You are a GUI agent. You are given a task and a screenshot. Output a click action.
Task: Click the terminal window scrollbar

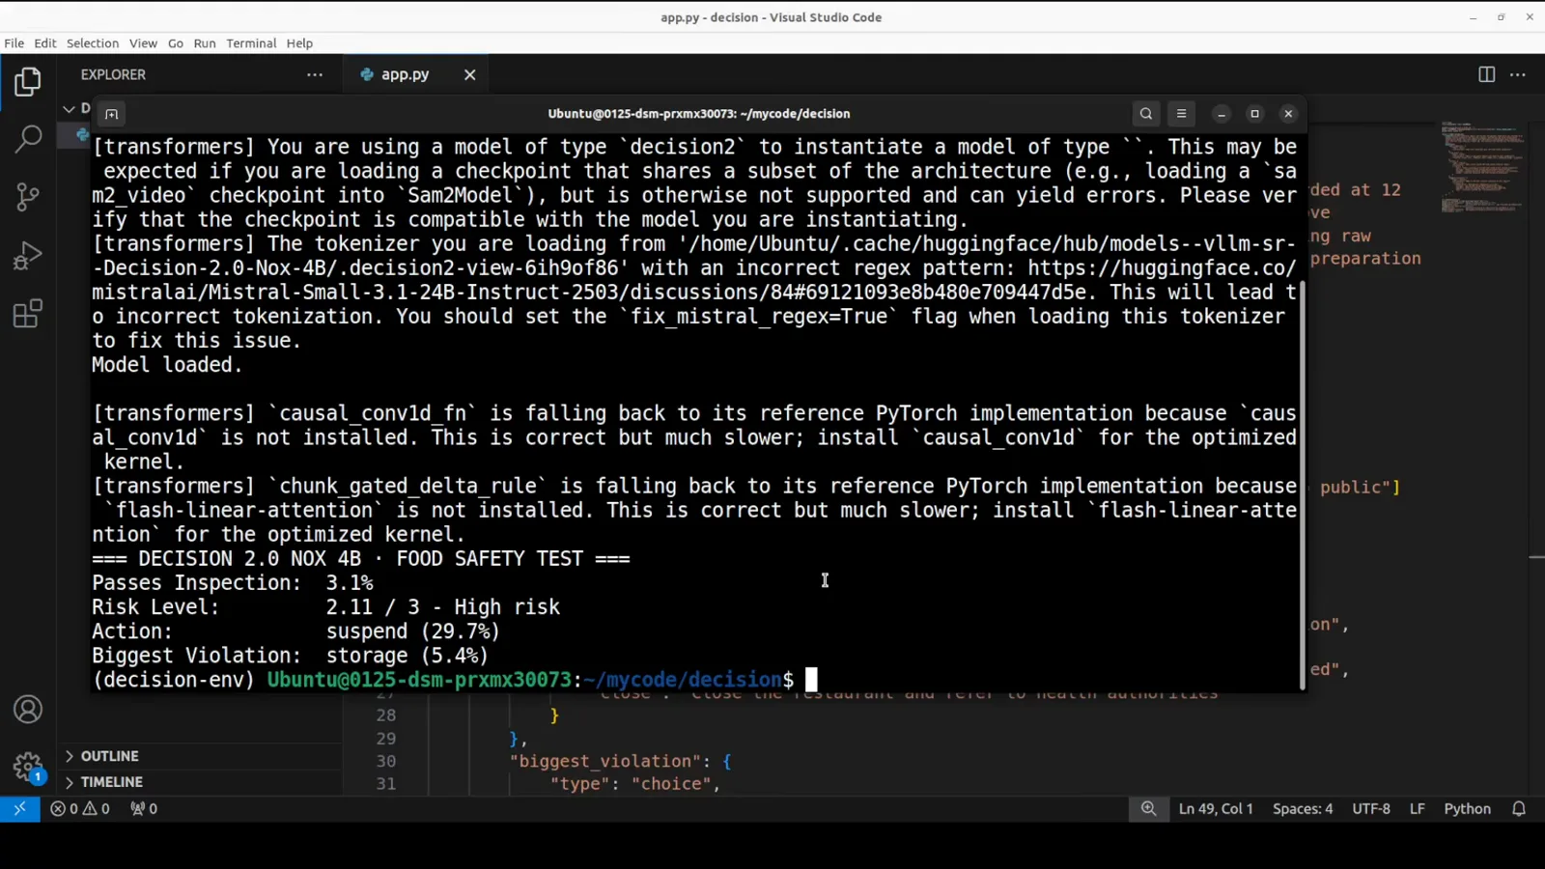pos(1302,485)
